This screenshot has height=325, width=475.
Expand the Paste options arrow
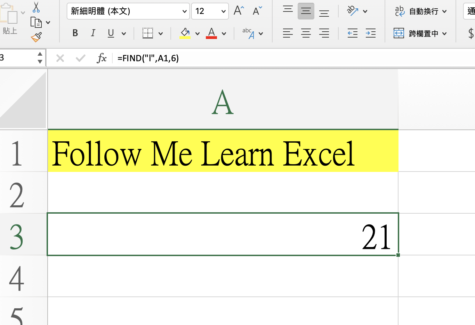23,13
